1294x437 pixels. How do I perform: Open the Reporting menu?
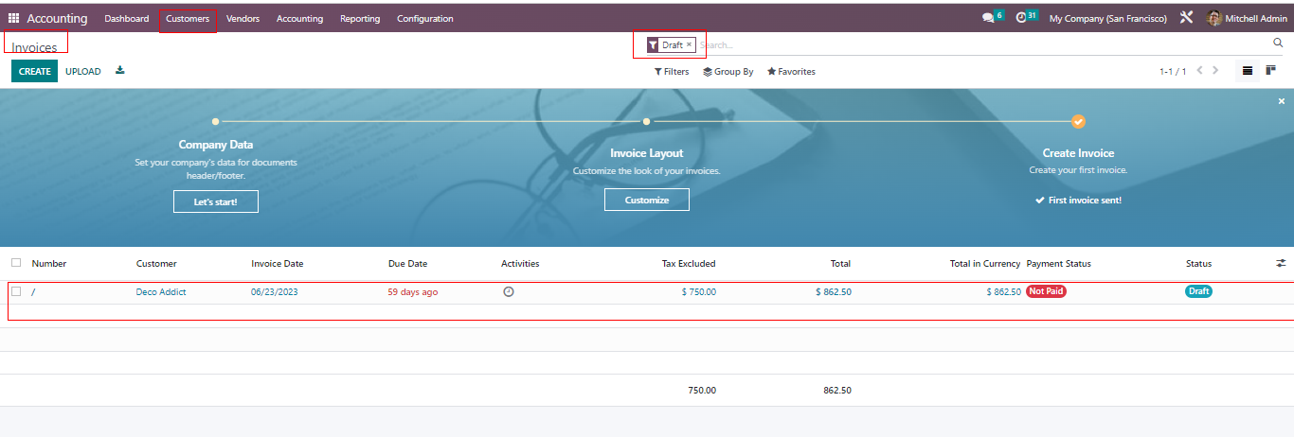tap(360, 19)
